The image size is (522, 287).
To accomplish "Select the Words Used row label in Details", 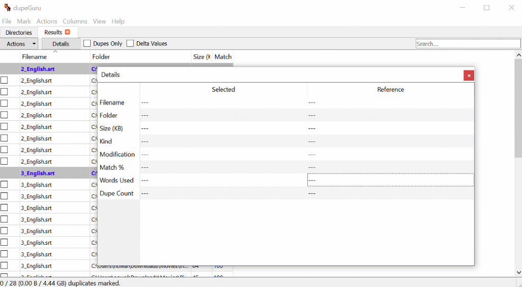I will tap(118, 180).
